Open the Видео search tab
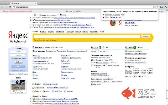 (x=85, y=31)
